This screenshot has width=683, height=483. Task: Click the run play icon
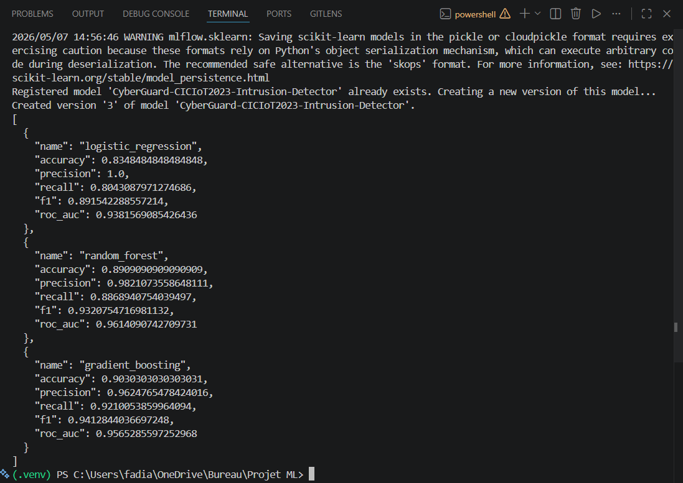click(x=596, y=14)
